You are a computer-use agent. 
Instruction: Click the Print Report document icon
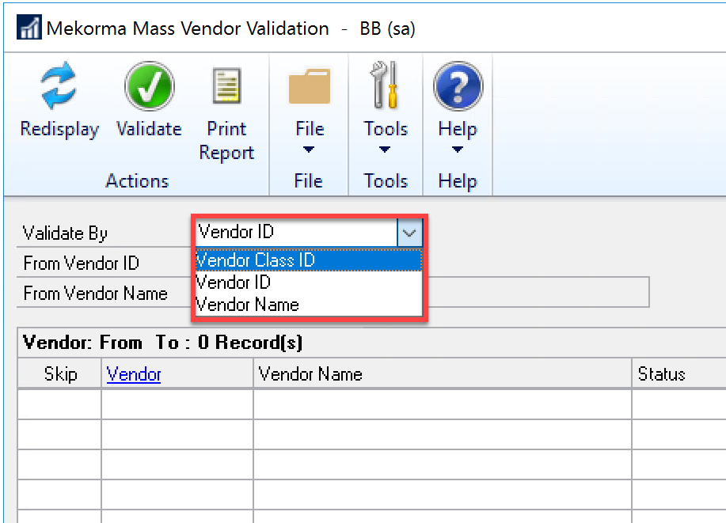pos(226,86)
